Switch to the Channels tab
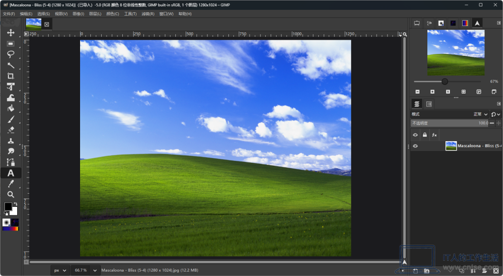 429,104
